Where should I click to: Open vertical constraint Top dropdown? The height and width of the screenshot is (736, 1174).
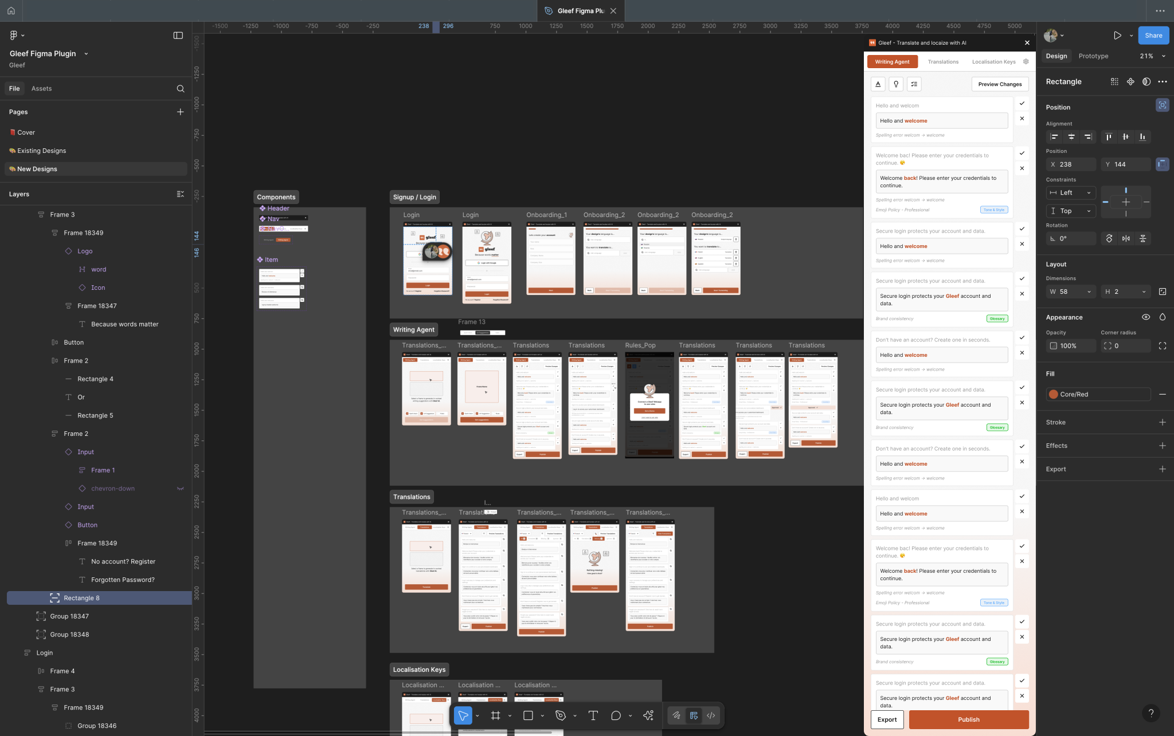pos(1071,211)
